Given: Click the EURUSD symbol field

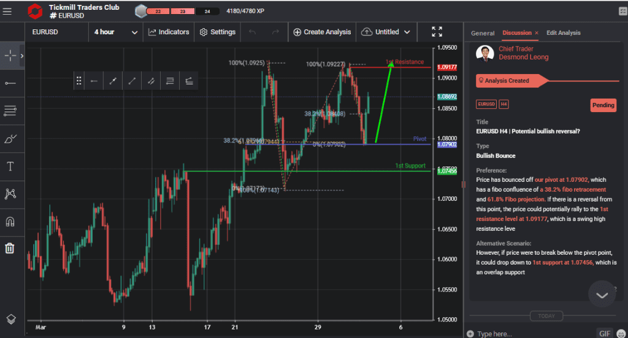Looking at the screenshot, I should [57, 32].
